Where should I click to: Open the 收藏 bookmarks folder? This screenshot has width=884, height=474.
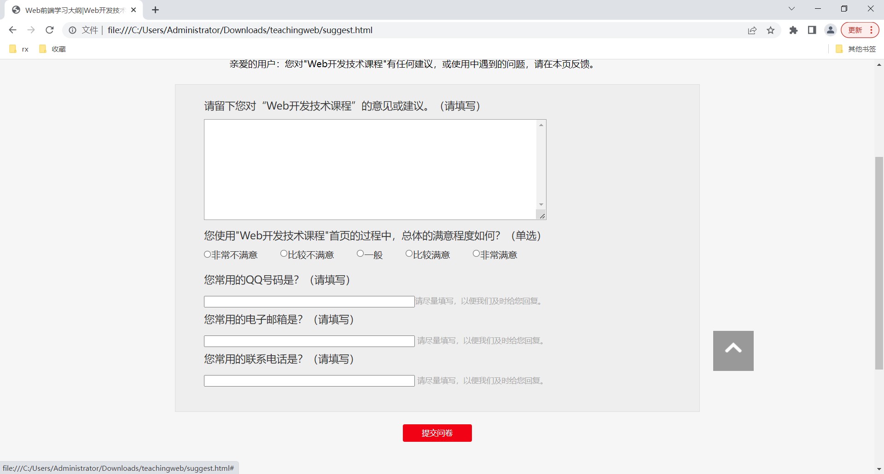click(x=52, y=49)
